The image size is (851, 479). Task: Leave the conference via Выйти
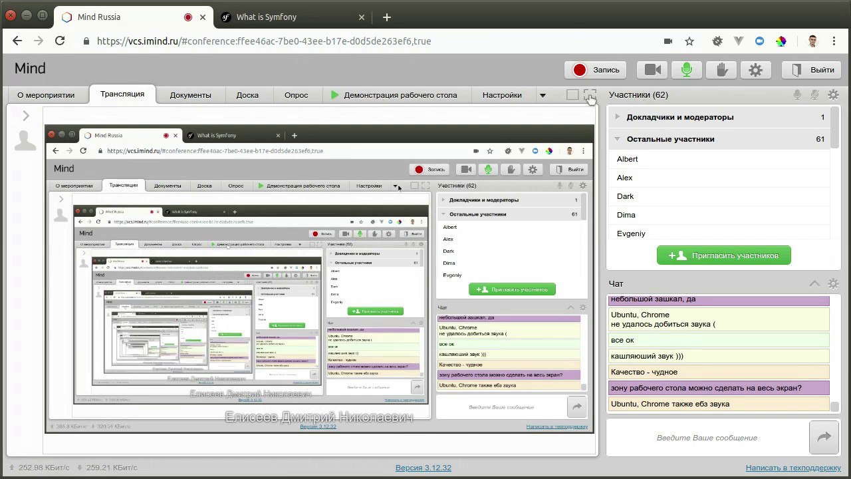[810, 70]
